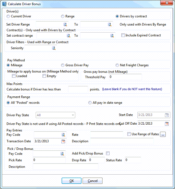Enable Include Expired Contract checkbox
This screenshot has height=189, width=175.
[x=123, y=35]
